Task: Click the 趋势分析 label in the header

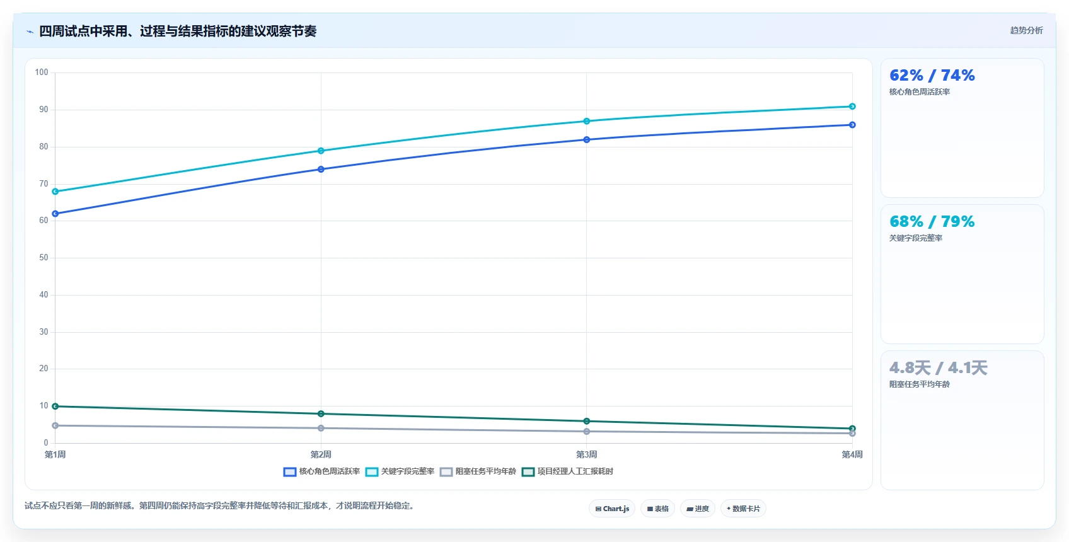Action: pos(1026,30)
